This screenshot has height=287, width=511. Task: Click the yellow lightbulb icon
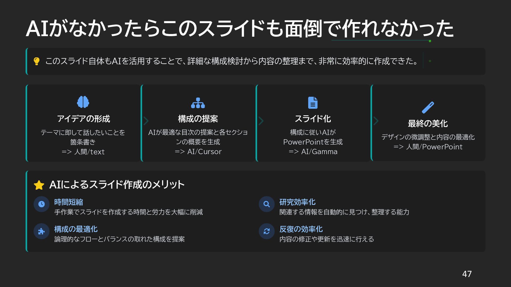pyautogui.click(x=37, y=61)
